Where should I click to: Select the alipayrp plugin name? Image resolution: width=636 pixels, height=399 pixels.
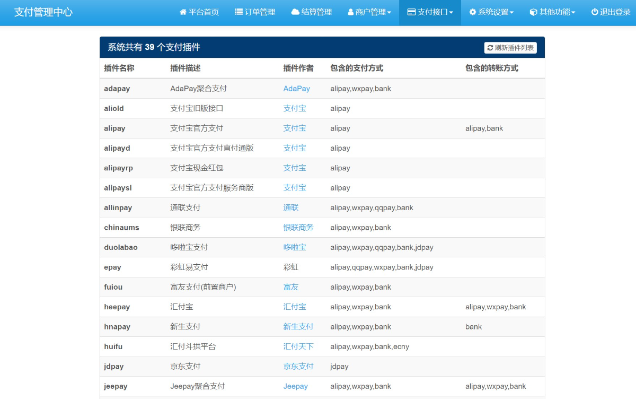(x=119, y=168)
